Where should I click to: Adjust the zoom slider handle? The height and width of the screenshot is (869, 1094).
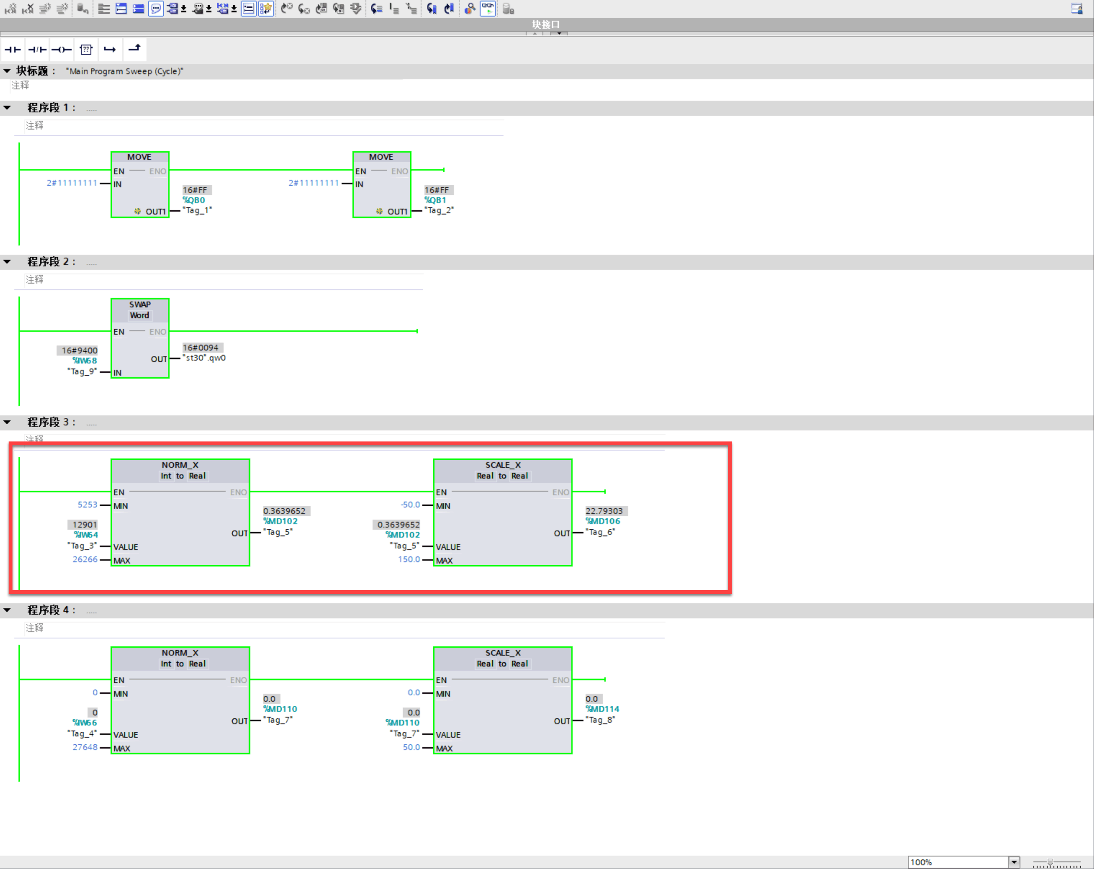point(1050,862)
